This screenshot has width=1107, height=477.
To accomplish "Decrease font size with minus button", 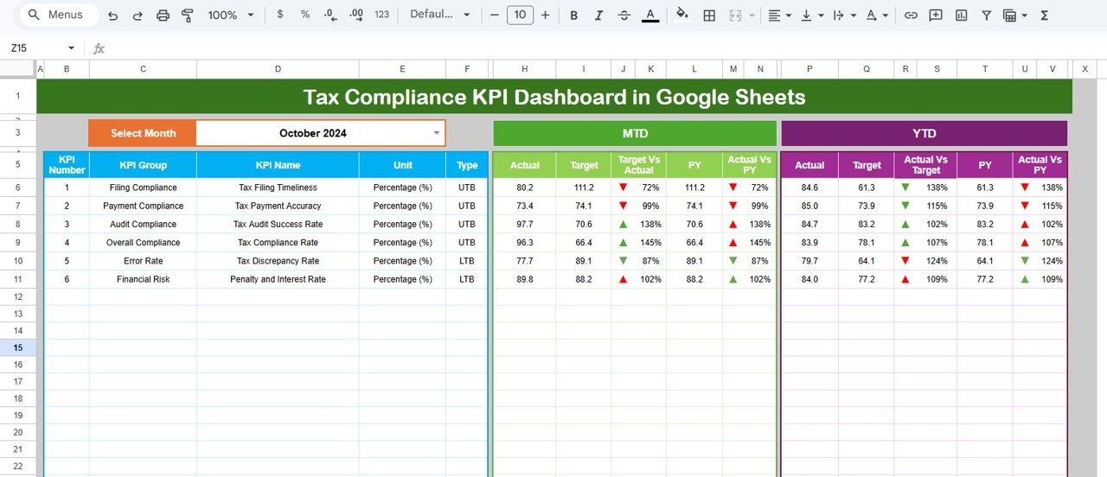I will click(x=494, y=15).
